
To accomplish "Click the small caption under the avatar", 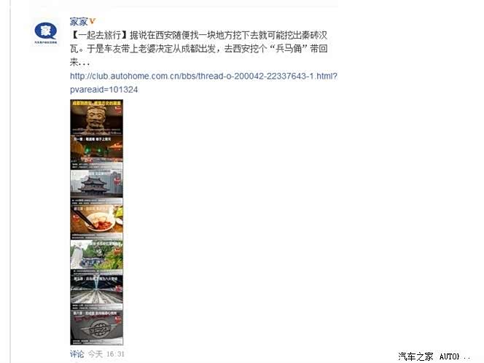I will tap(46, 42).
